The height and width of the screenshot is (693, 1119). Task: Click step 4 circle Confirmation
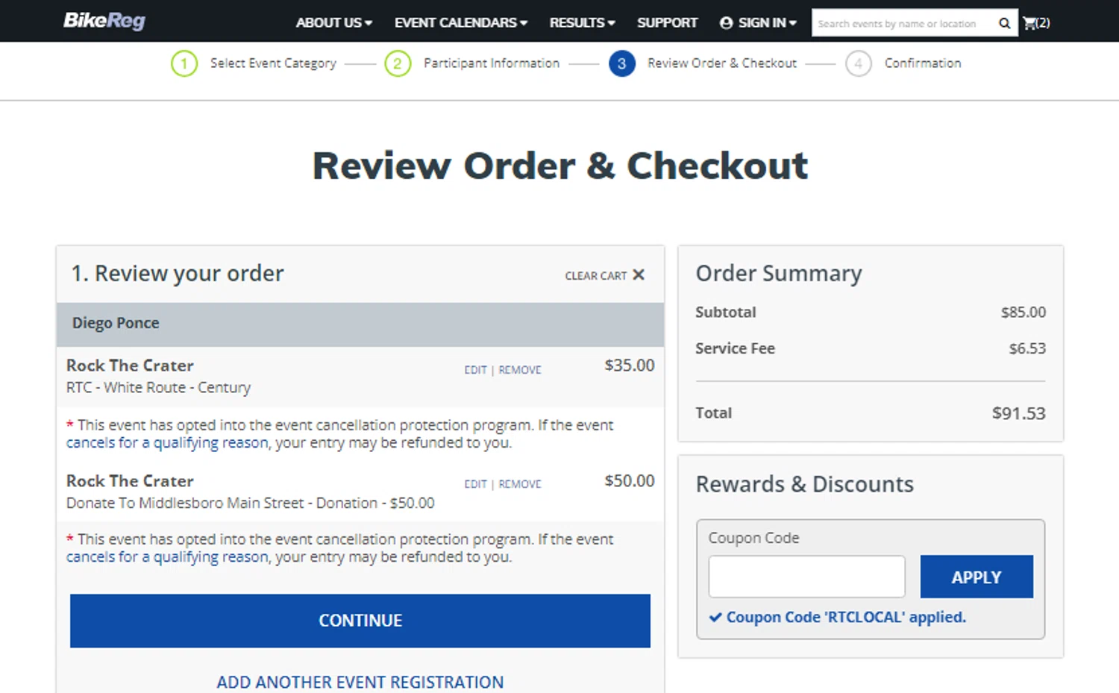[859, 63]
